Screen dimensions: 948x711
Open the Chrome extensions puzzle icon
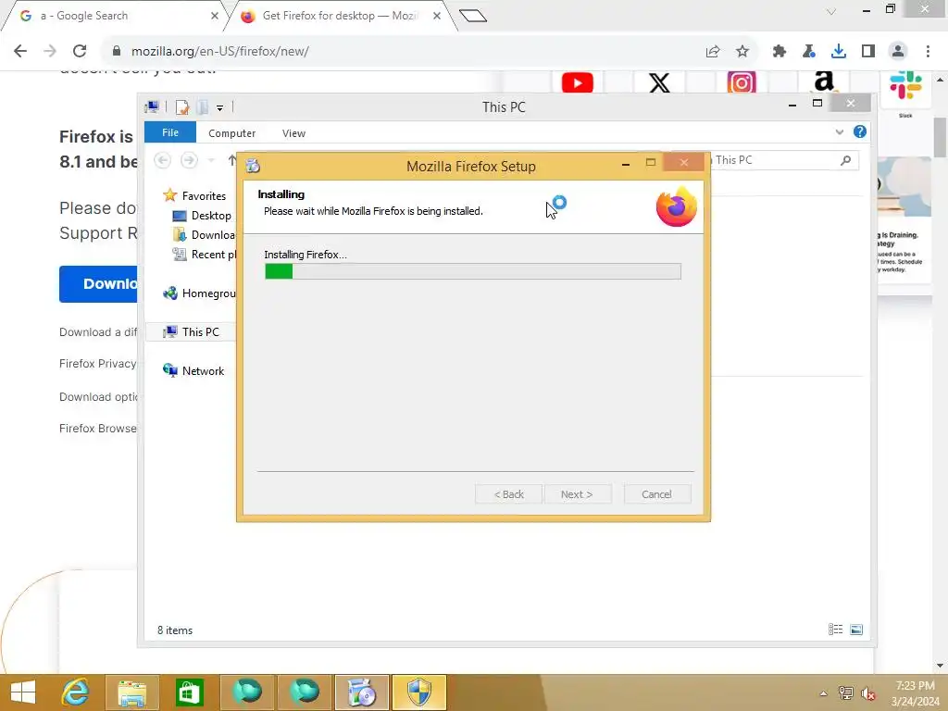coord(780,52)
